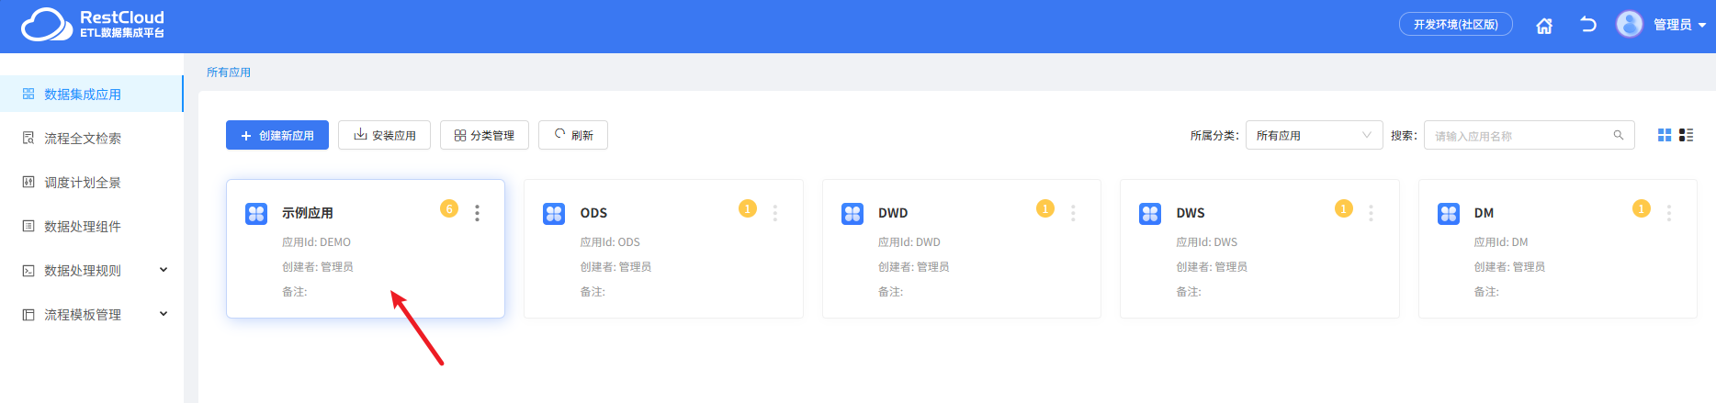Image resolution: width=1716 pixels, height=403 pixels.
Task: Click the count badge on DWD card
Action: point(1045,208)
